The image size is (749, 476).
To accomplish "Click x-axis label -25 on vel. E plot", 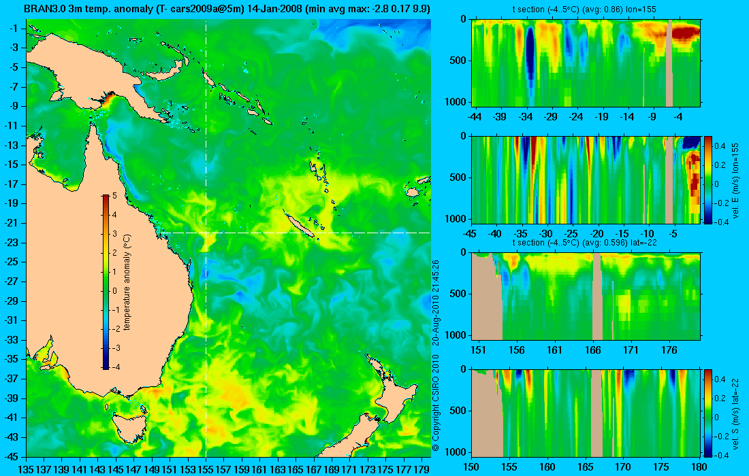I will [x=571, y=234].
